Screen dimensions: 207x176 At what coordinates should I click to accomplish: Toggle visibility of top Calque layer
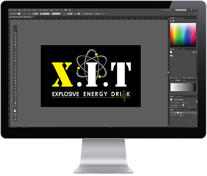coord(171,113)
